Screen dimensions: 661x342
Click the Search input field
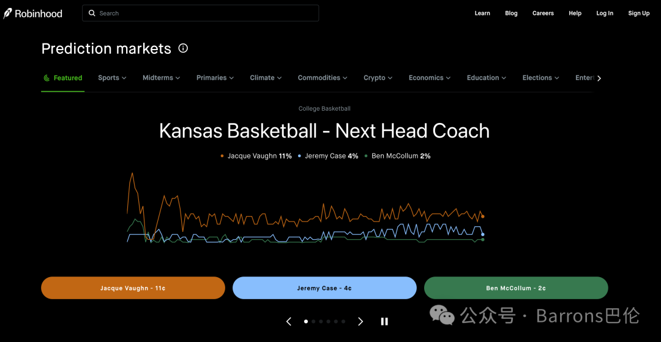click(x=200, y=13)
